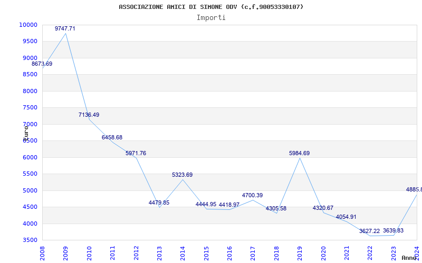Click the y-axis tick 7500
The height and width of the screenshot is (263, 422).
pos(30,108)
